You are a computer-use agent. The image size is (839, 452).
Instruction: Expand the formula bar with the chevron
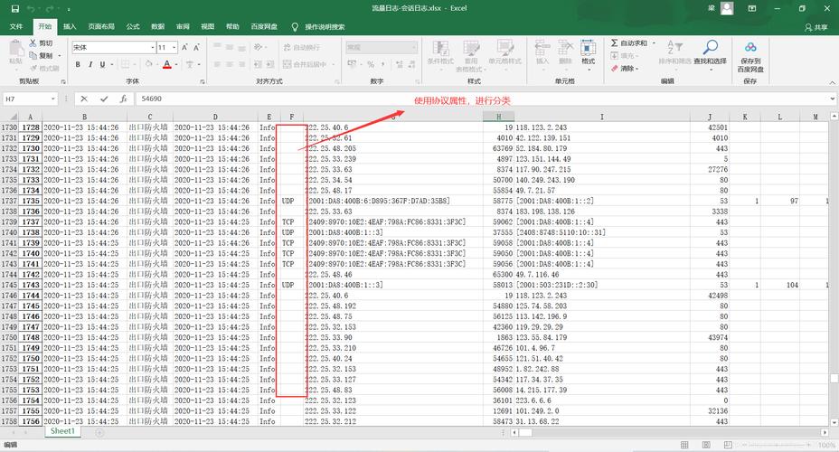pyautogui.click(x=833, y=99)
